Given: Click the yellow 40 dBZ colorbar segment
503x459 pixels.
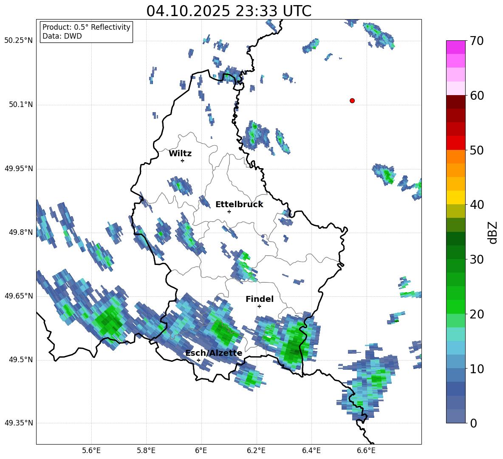Looking at the screenshot, I should tap(456, 197).
